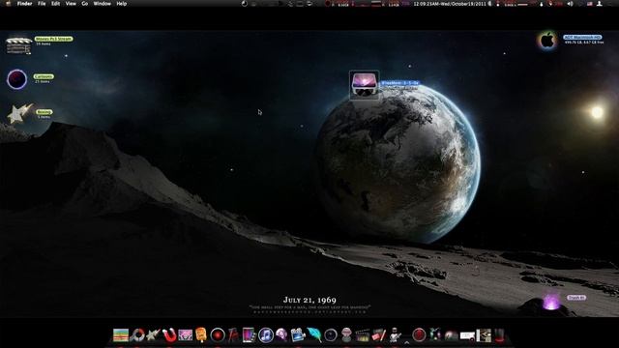Viewport: 619px width, 348px height.
Task: Click the red pencil and paper dock icon
Action: 378,335
